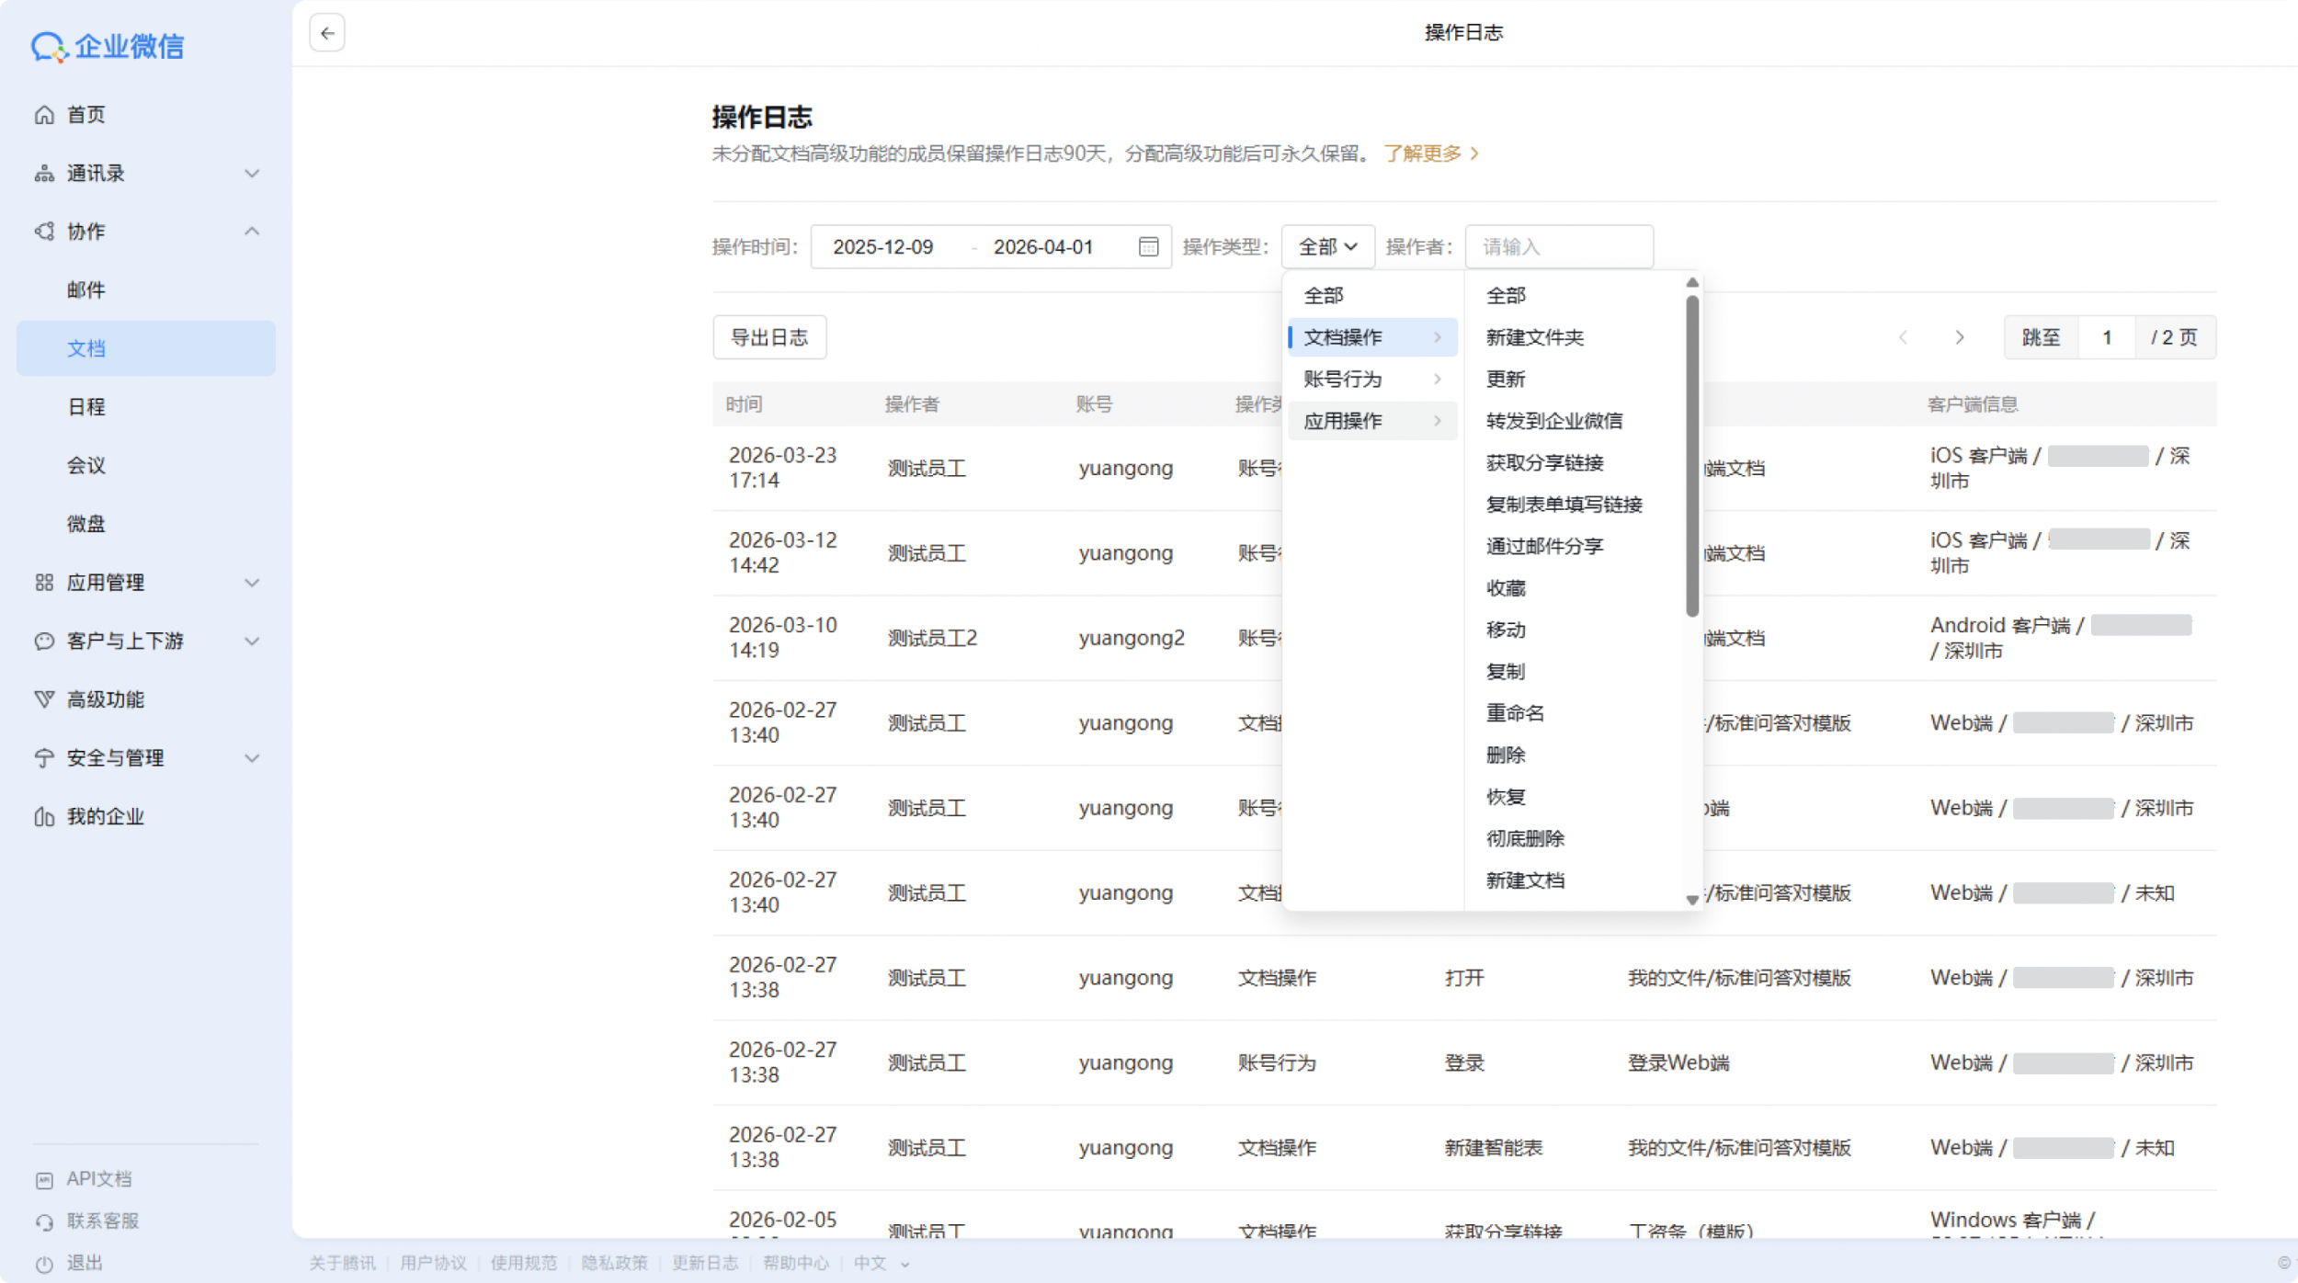Choose 收藏 operation type

point(1506,588)
